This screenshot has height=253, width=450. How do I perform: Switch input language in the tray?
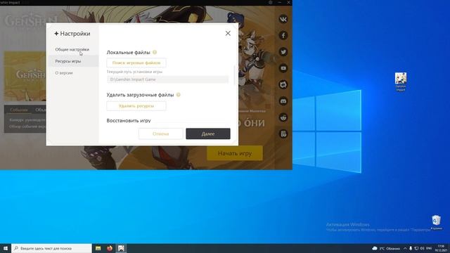tap(429, 248)
